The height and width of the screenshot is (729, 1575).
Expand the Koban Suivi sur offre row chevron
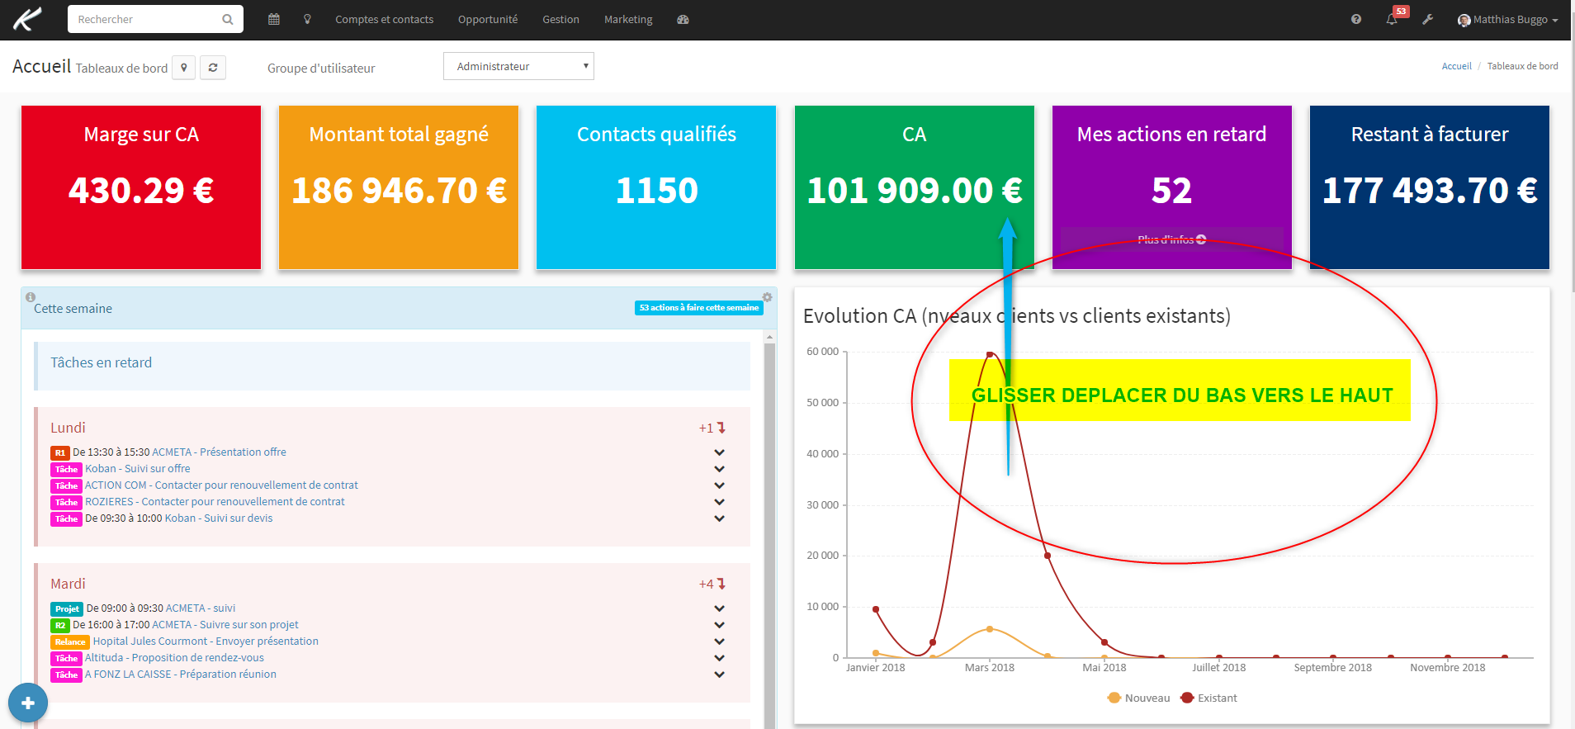pyautogui.click(x=719, y=469)
